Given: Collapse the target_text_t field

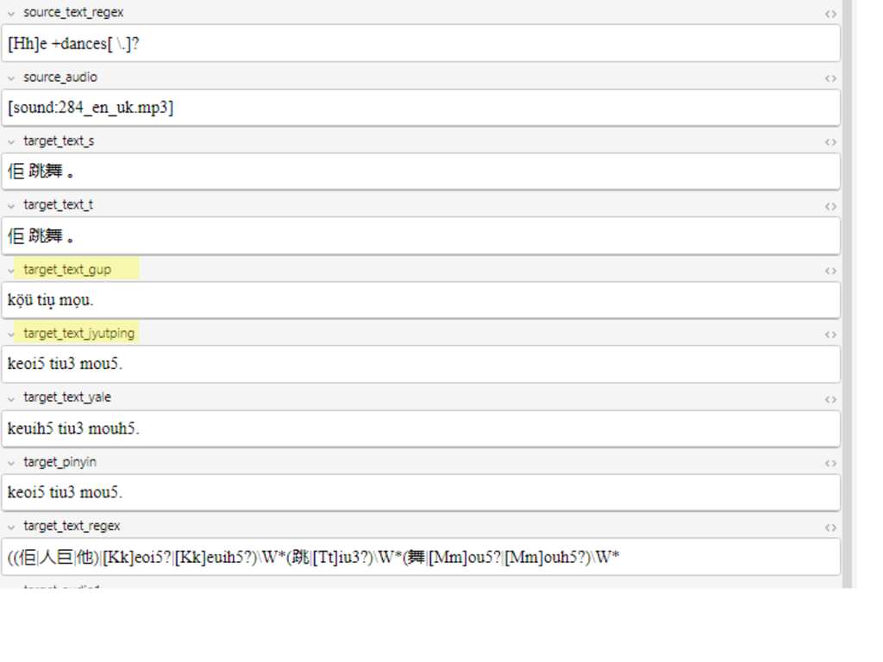Looking at the screenshot, I should pos(10,206).
